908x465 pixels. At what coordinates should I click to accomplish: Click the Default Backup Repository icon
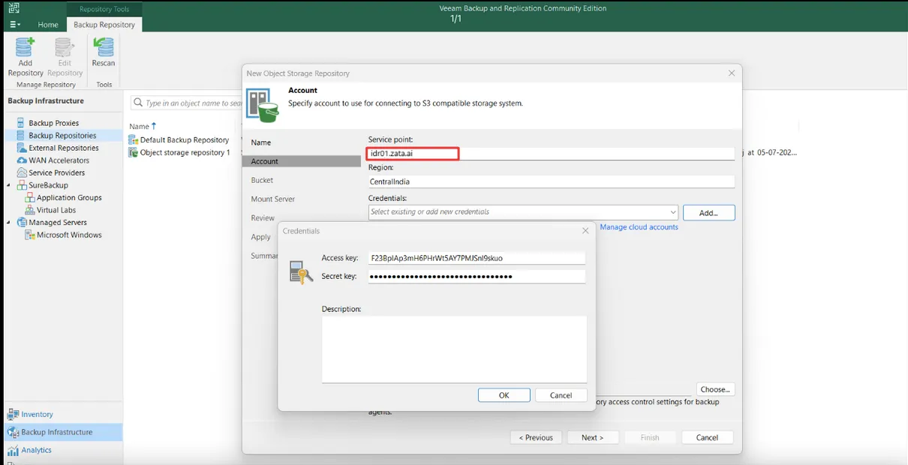tap(134, 140)
